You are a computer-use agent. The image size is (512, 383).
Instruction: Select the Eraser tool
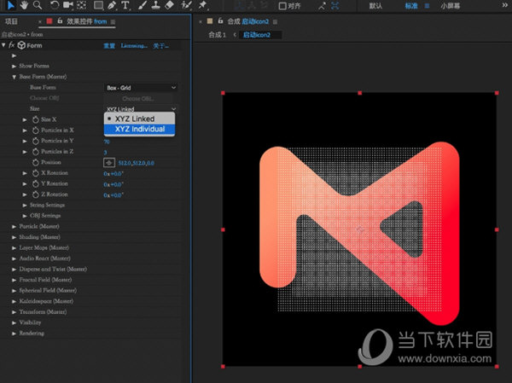click(169, 5)
